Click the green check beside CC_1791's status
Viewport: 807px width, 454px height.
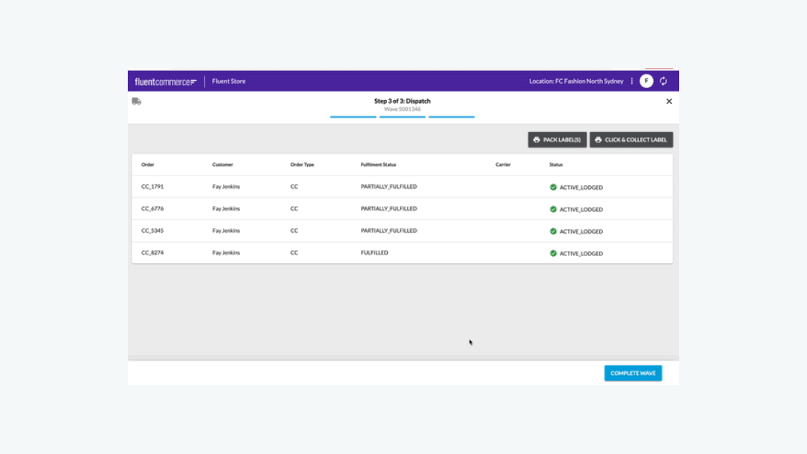coord(554,187)
